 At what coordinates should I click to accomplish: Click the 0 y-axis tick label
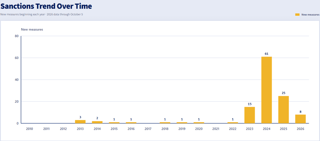[18, 123]
